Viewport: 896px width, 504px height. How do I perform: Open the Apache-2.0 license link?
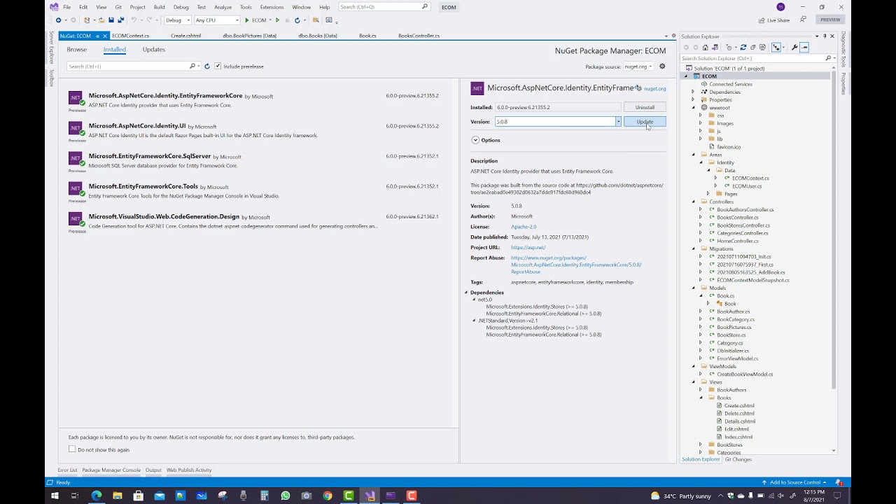tap(524, 227)
